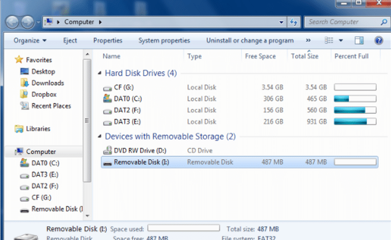Select Removable Disk (I:) icon in list
The width and height of the screenshot is (391, 240).
coord(107,163)
